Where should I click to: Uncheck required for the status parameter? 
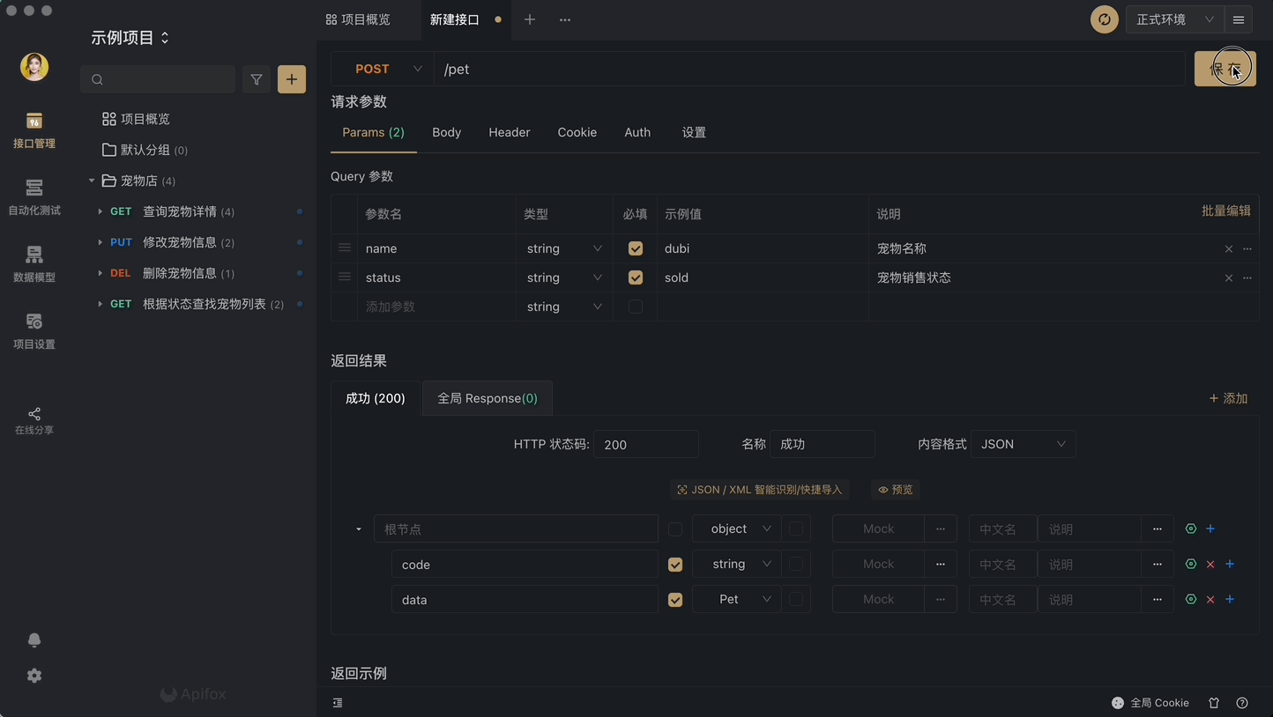point(636,277)
